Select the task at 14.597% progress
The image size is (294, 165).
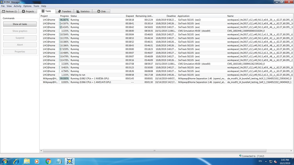tap(167, 23)
